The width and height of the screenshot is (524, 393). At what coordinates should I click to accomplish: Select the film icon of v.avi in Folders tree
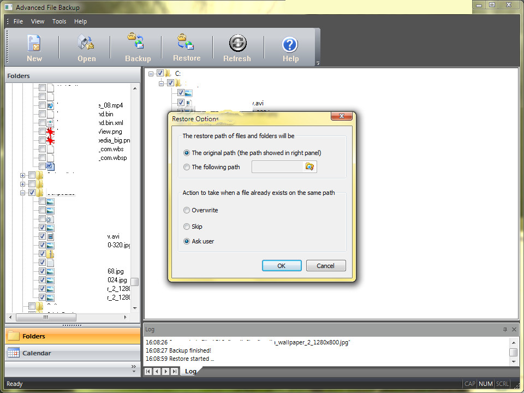(50, 236)
